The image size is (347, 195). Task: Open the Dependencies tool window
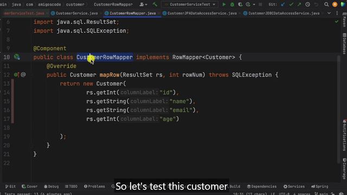tap(262, 186)
